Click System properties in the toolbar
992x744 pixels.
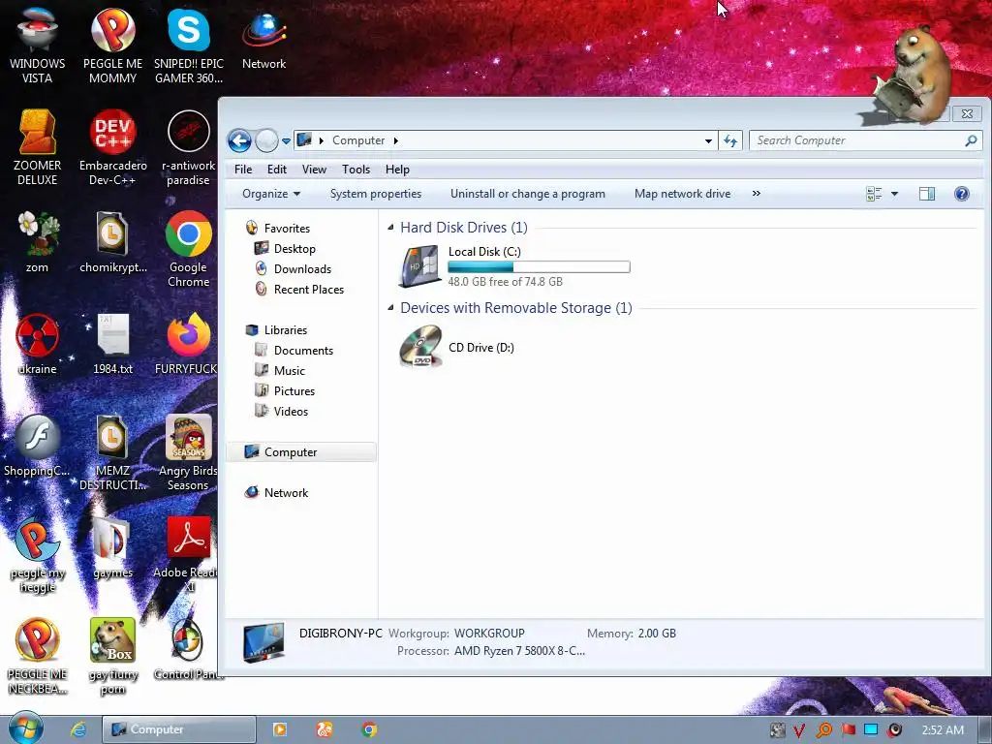tap(376, 194)
